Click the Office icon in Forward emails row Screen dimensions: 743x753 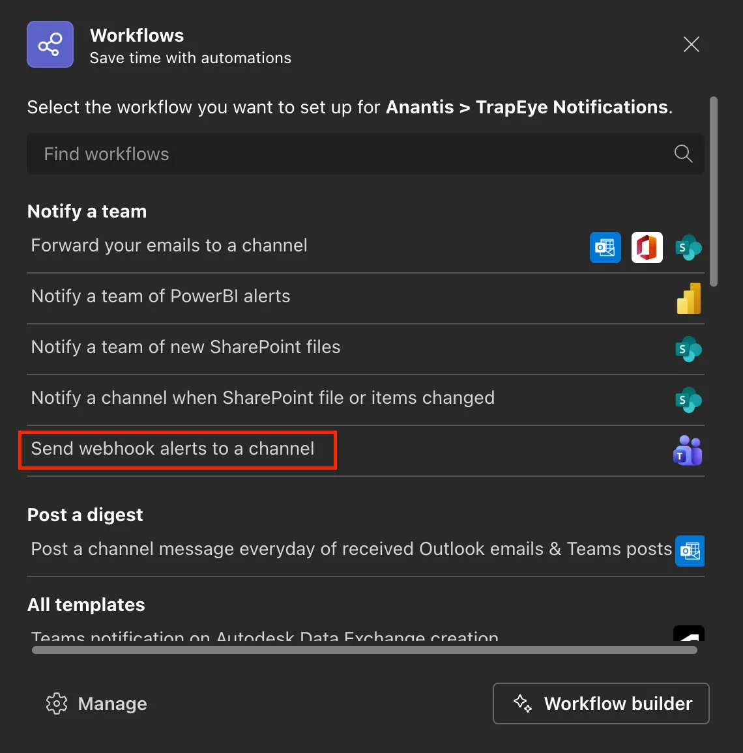(x=647, y=248)
